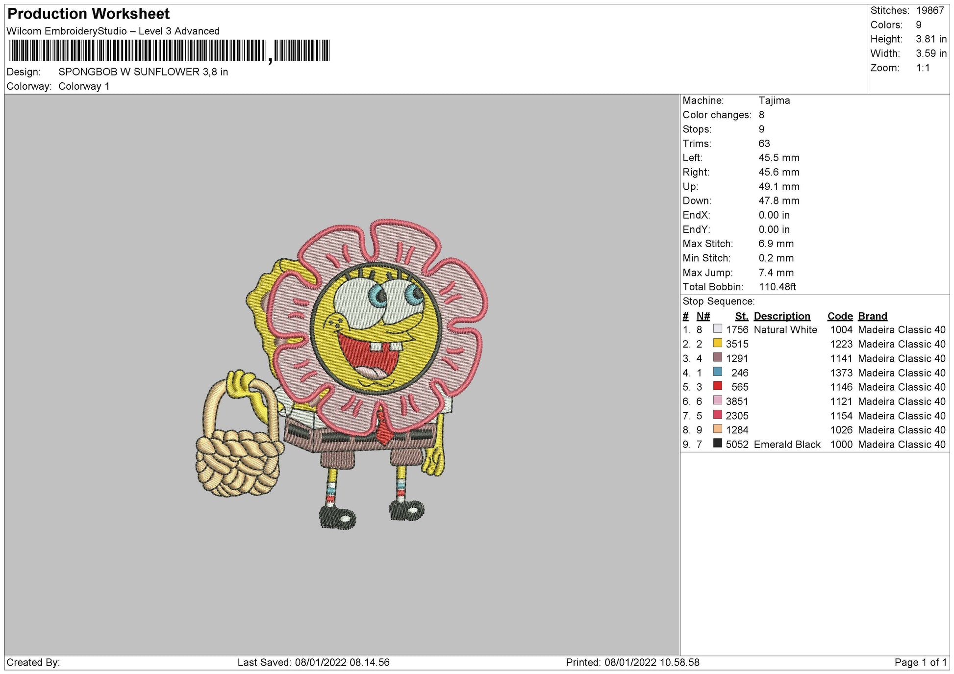Click the 'Brand' column header
This screenshot has width=954, height=674.
pyautogui.click(x=873, y=316)
